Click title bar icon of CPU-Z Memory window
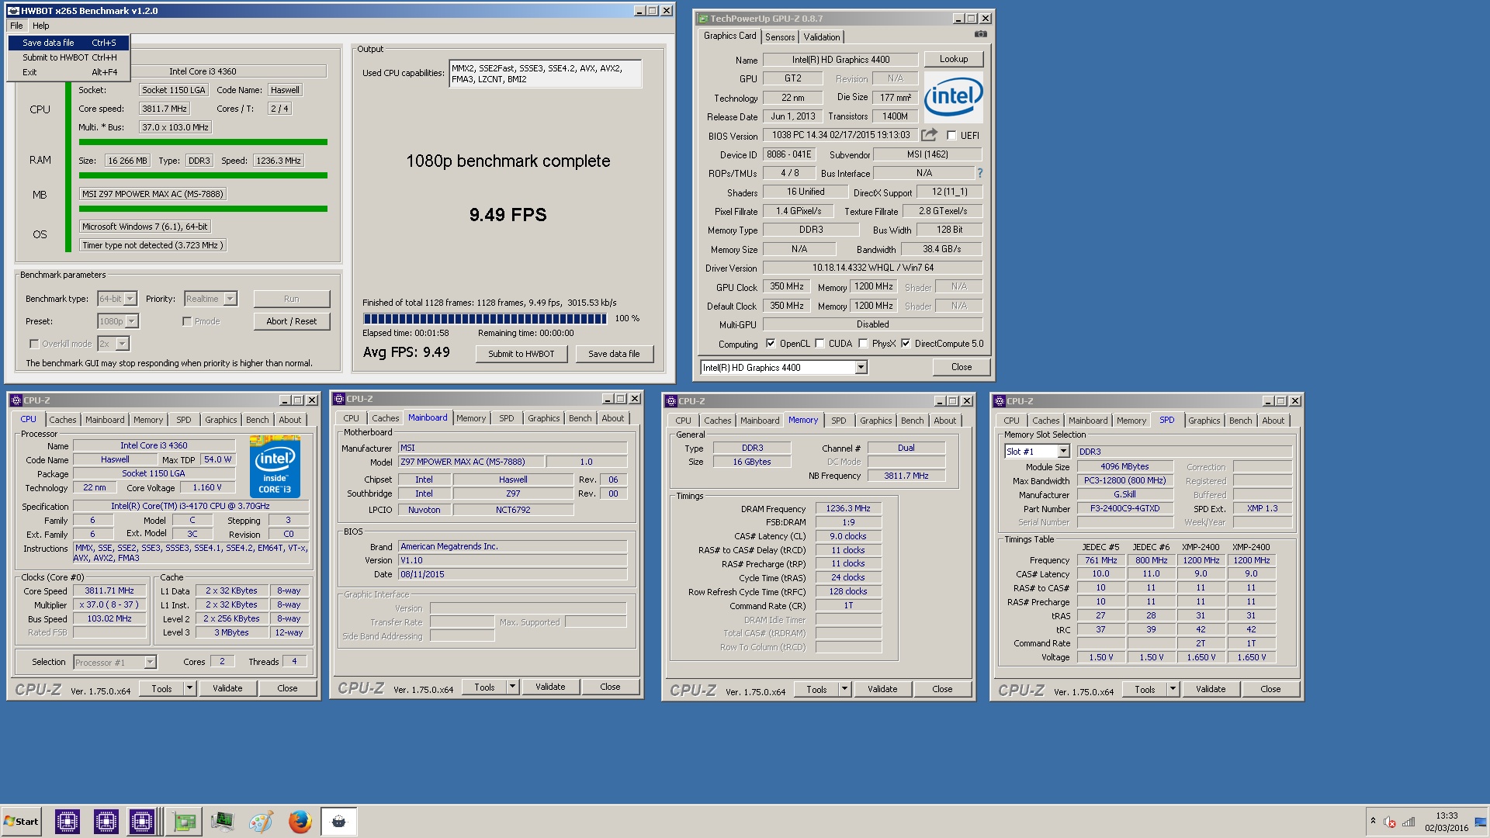 click(x=671, y=401)
